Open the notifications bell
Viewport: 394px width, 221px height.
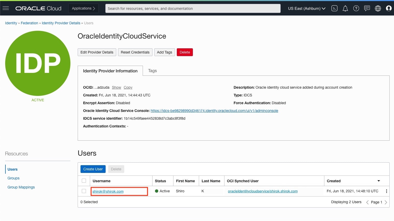click(x=345, y=9)
